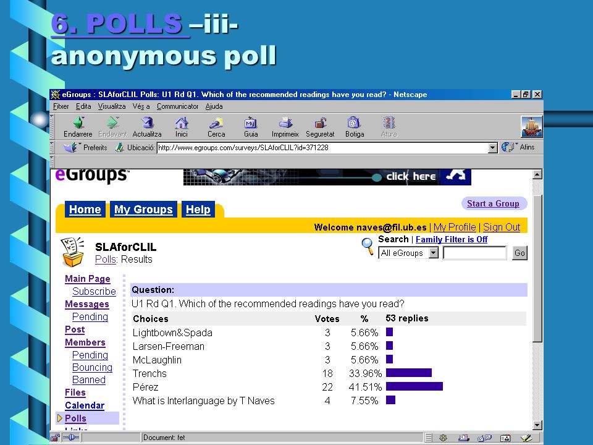Image resolution: width=593 pixels, height=445 pixels.
Task: Select the Help tab
Action: [x=198, y=210]
